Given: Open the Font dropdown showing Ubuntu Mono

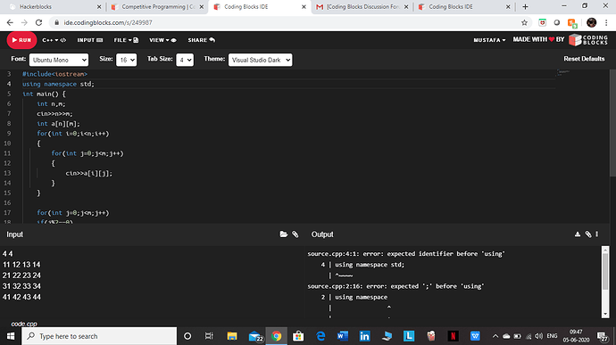Looking at the screenshot, I should [59, 60].
